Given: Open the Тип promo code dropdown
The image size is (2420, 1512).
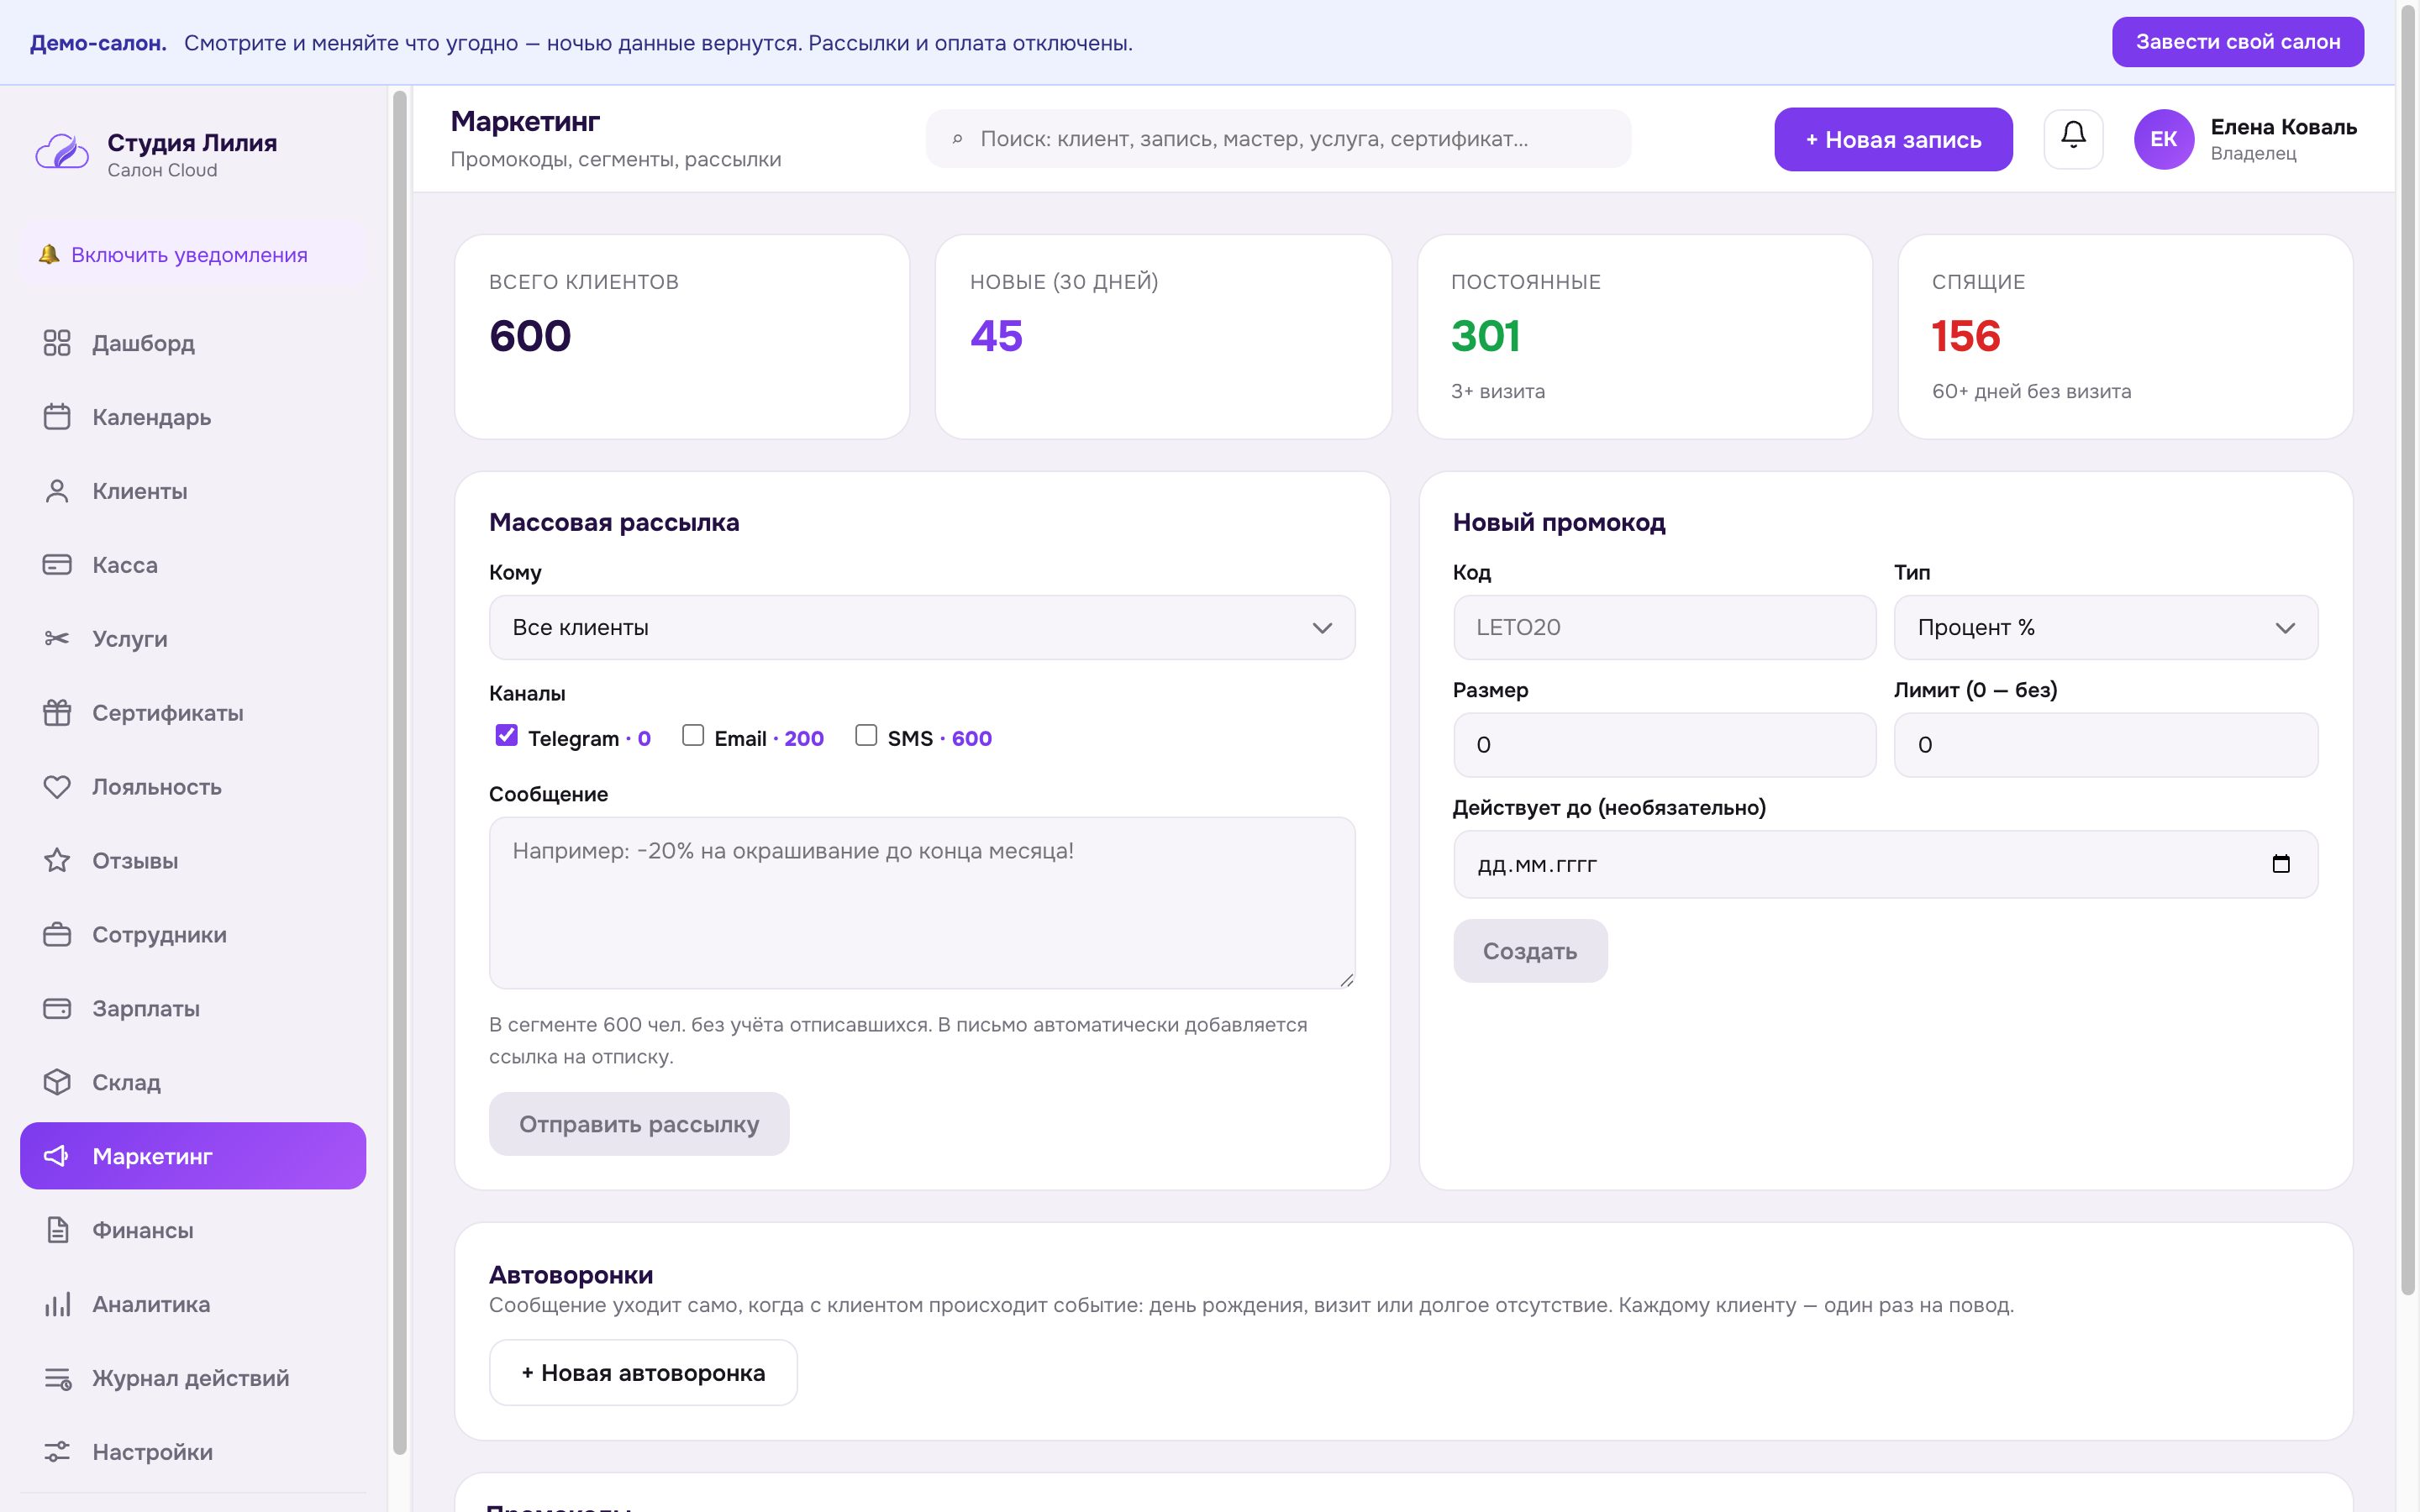Looking at the screenshot, I should [2106, 628].
